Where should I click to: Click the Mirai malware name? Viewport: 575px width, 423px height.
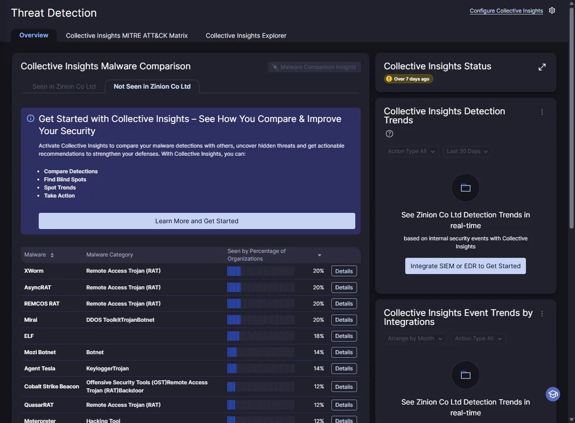coord(31,319)
